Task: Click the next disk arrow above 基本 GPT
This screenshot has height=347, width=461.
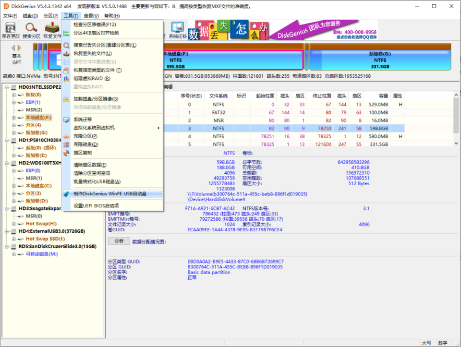Action: click(19, 48)
